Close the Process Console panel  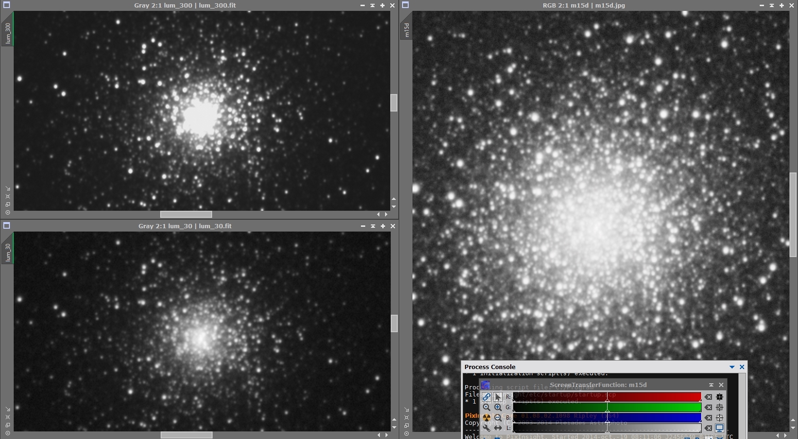[x=742, y=367]
